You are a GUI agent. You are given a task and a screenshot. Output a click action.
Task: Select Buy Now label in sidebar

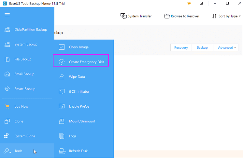pyautogui.click(x=21, y=107)
